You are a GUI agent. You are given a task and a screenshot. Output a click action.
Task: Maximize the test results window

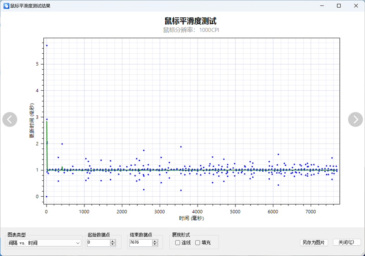[x=339, y=6]
